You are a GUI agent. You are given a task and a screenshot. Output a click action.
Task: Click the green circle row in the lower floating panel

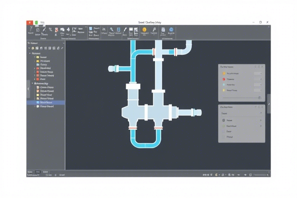pyautogui.click(x=241, y=126)
